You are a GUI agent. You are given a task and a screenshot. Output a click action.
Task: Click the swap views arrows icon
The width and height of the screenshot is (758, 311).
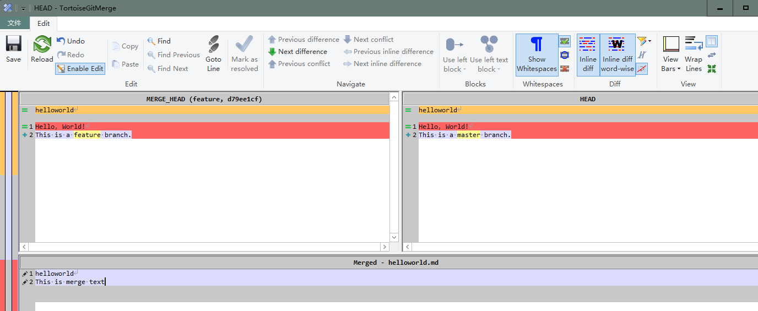712,55
